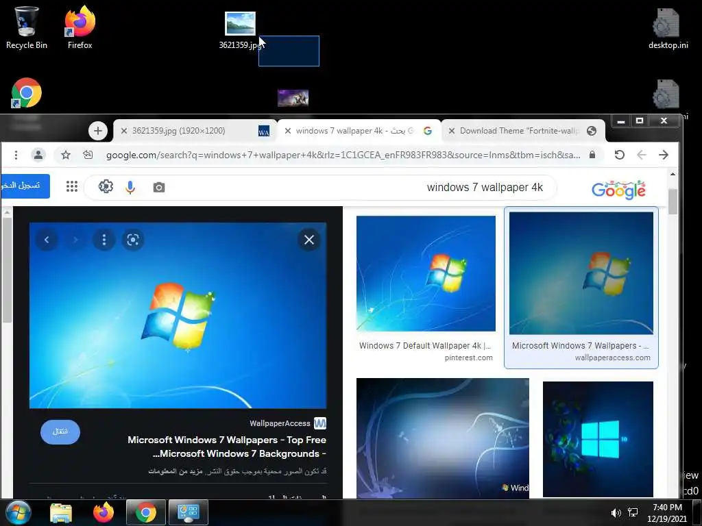Open Chrome's three-dot menu
The height and width of the screenshot is (526, 702).
(x=16, y=155)
